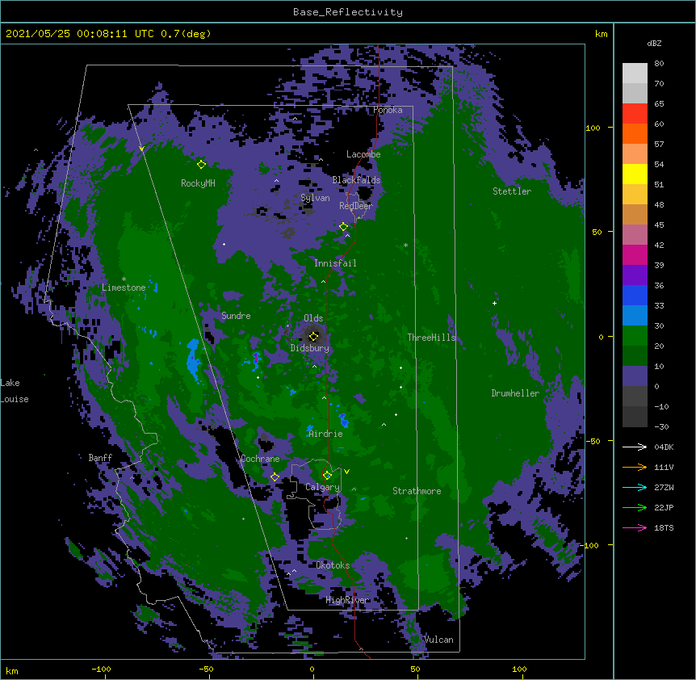Viewport: 696px width, 680px height.
Task: Click the Limestone label
Action: coord(124,288)
